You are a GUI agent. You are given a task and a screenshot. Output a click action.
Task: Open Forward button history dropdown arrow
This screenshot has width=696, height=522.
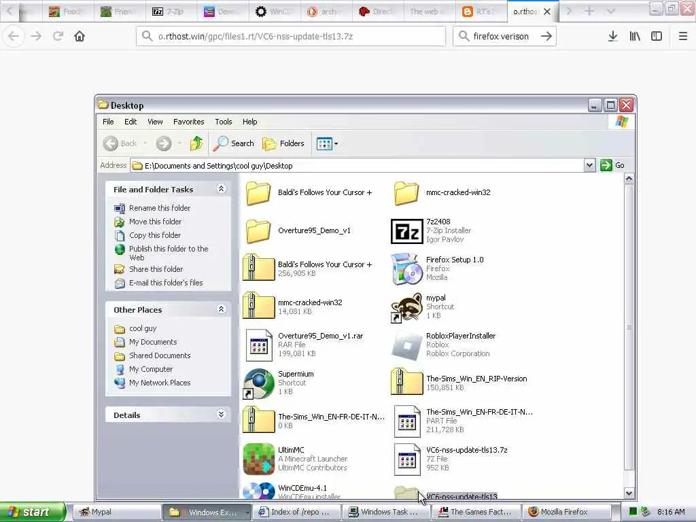[179, 143]
